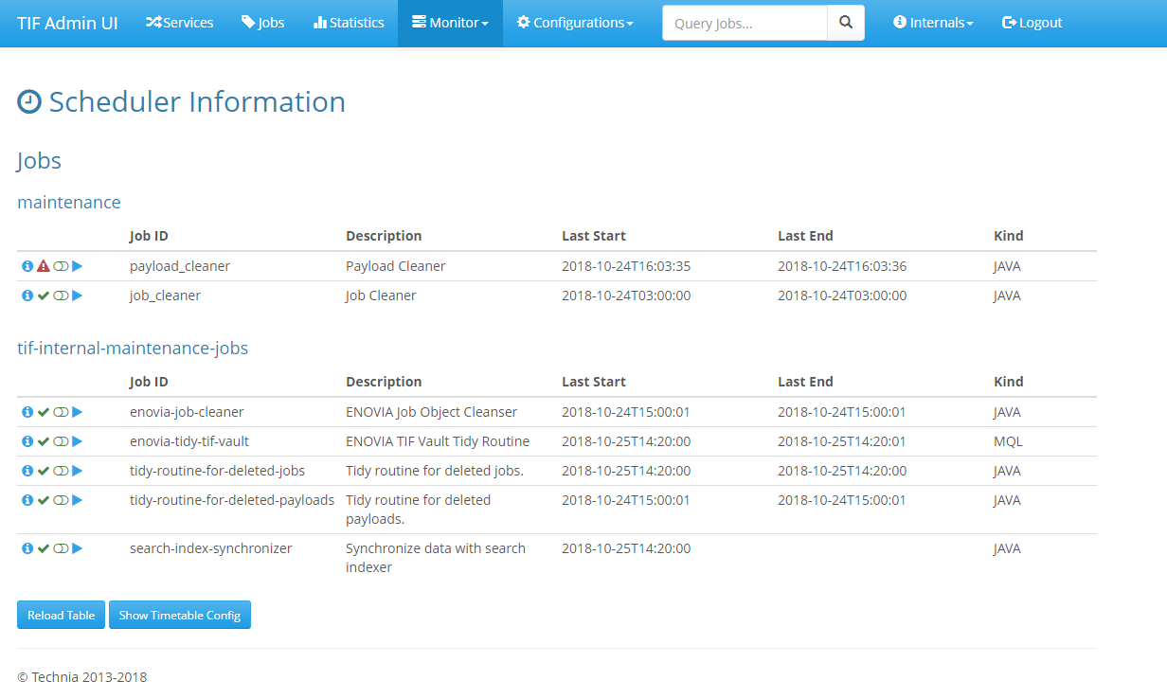This screenshot has width=1167, height=699.
Task: Toggle the payload_cleaner job switch
Action: tap(61, 267)
